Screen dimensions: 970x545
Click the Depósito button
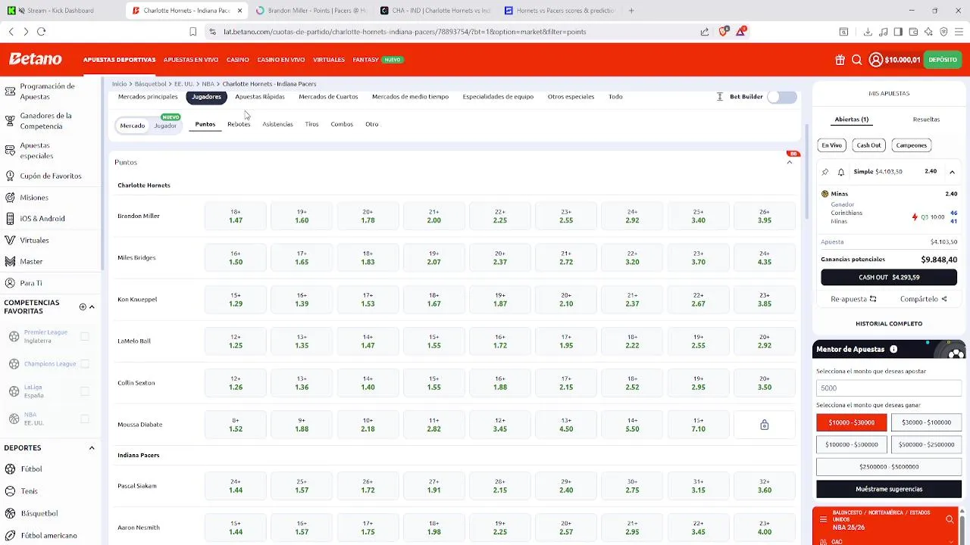pyautogui.click(x=943, y=60)
